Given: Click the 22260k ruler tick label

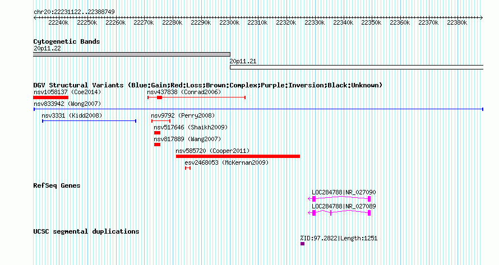Looking at the screenshot, I should [x=115, y=22].
